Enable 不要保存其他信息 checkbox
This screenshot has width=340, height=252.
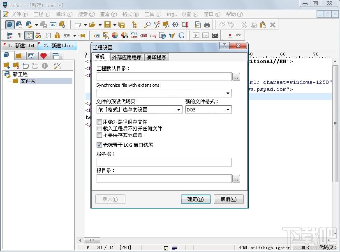99,135
